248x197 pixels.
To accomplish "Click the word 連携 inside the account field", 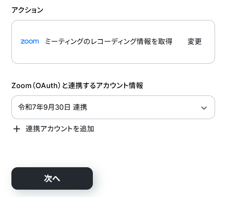I will (80, 107).
